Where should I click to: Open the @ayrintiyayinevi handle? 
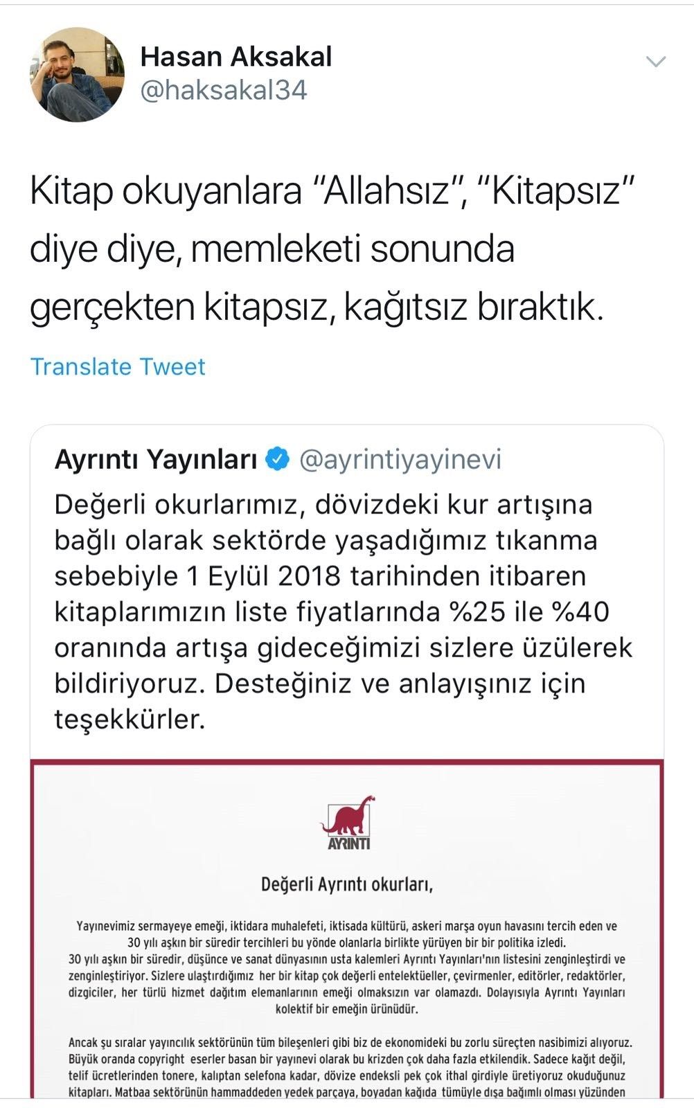[x=400, y=459]
